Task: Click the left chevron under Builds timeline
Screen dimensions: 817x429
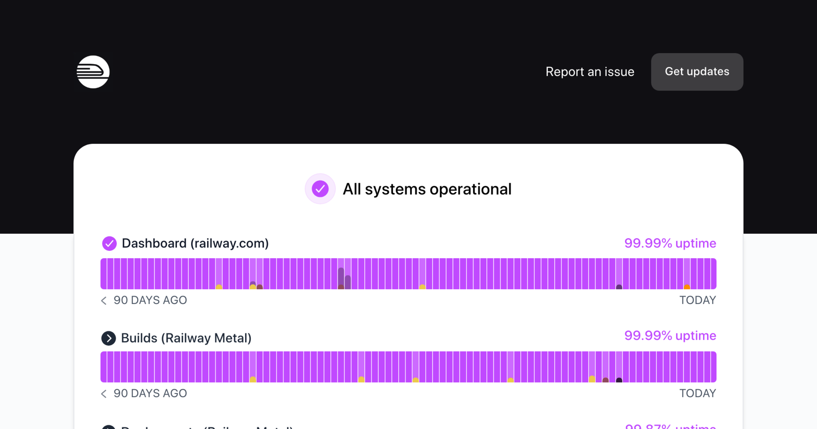Action: pyautogui.click(x=104, y=394)
